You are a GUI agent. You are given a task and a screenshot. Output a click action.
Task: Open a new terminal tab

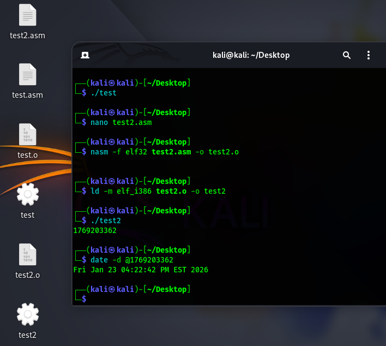85,55
